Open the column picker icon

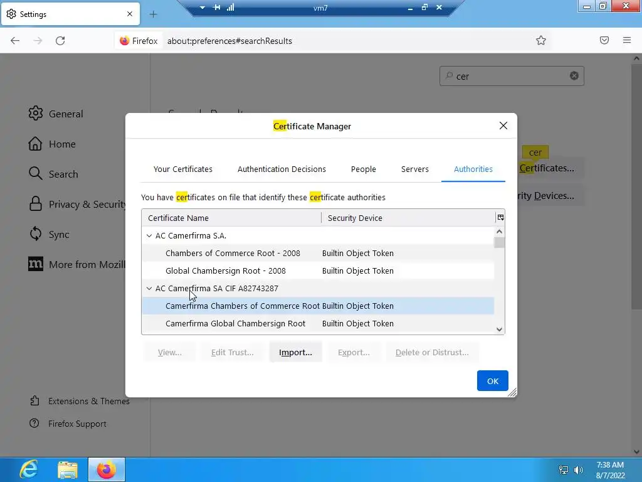tap(500, 218)
